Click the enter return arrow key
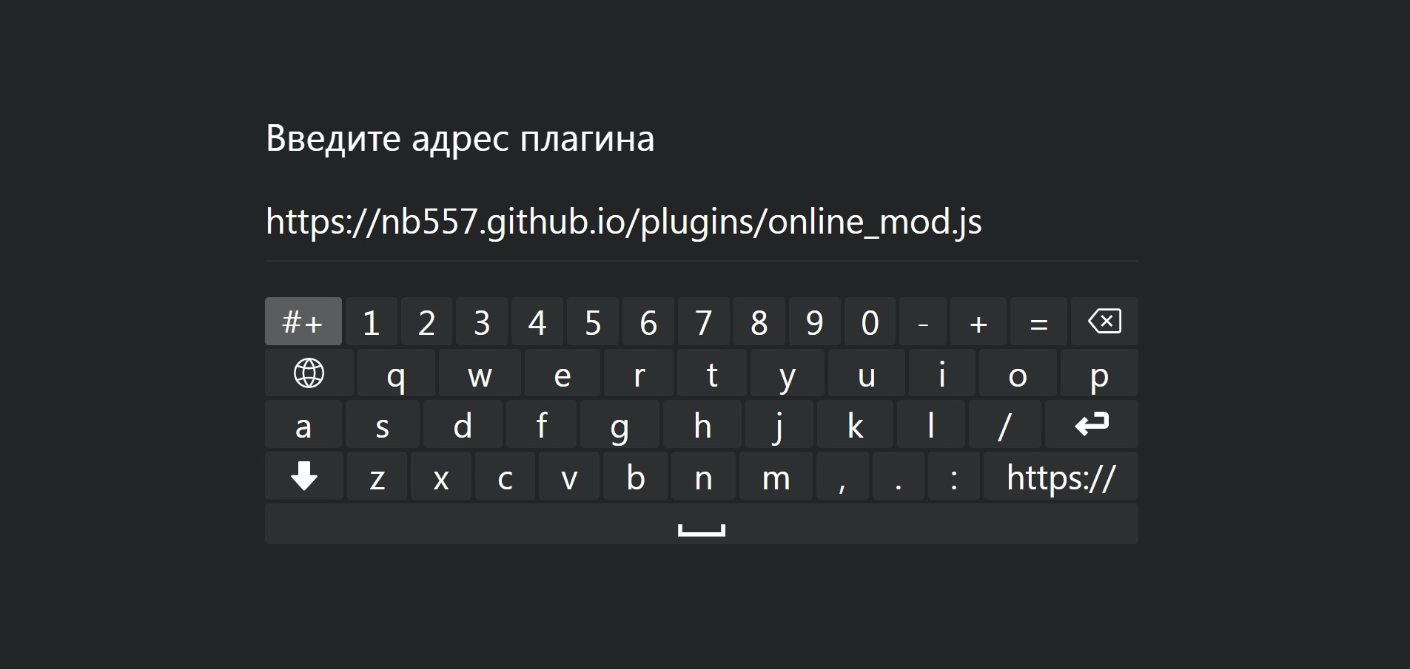 pyautogui.click(x=1091, y=424)
